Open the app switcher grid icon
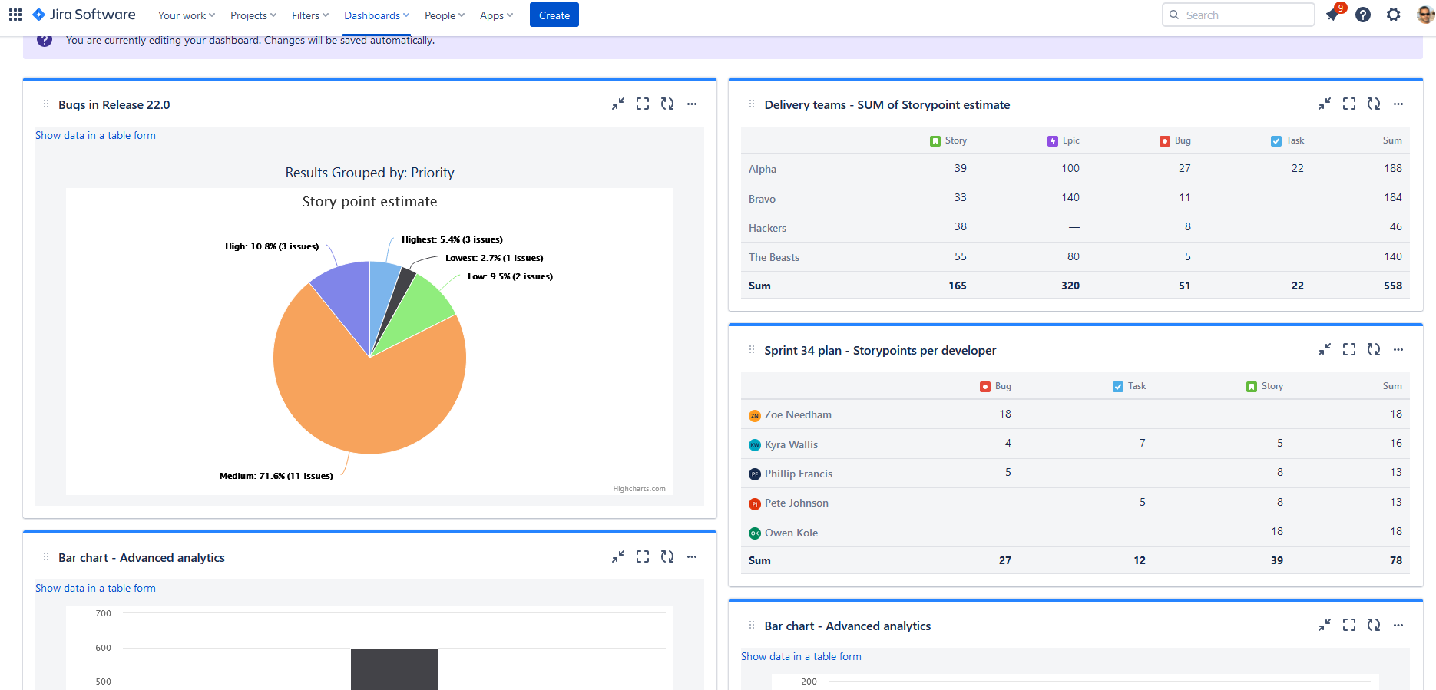1436x690 pixels. [15, 15]
